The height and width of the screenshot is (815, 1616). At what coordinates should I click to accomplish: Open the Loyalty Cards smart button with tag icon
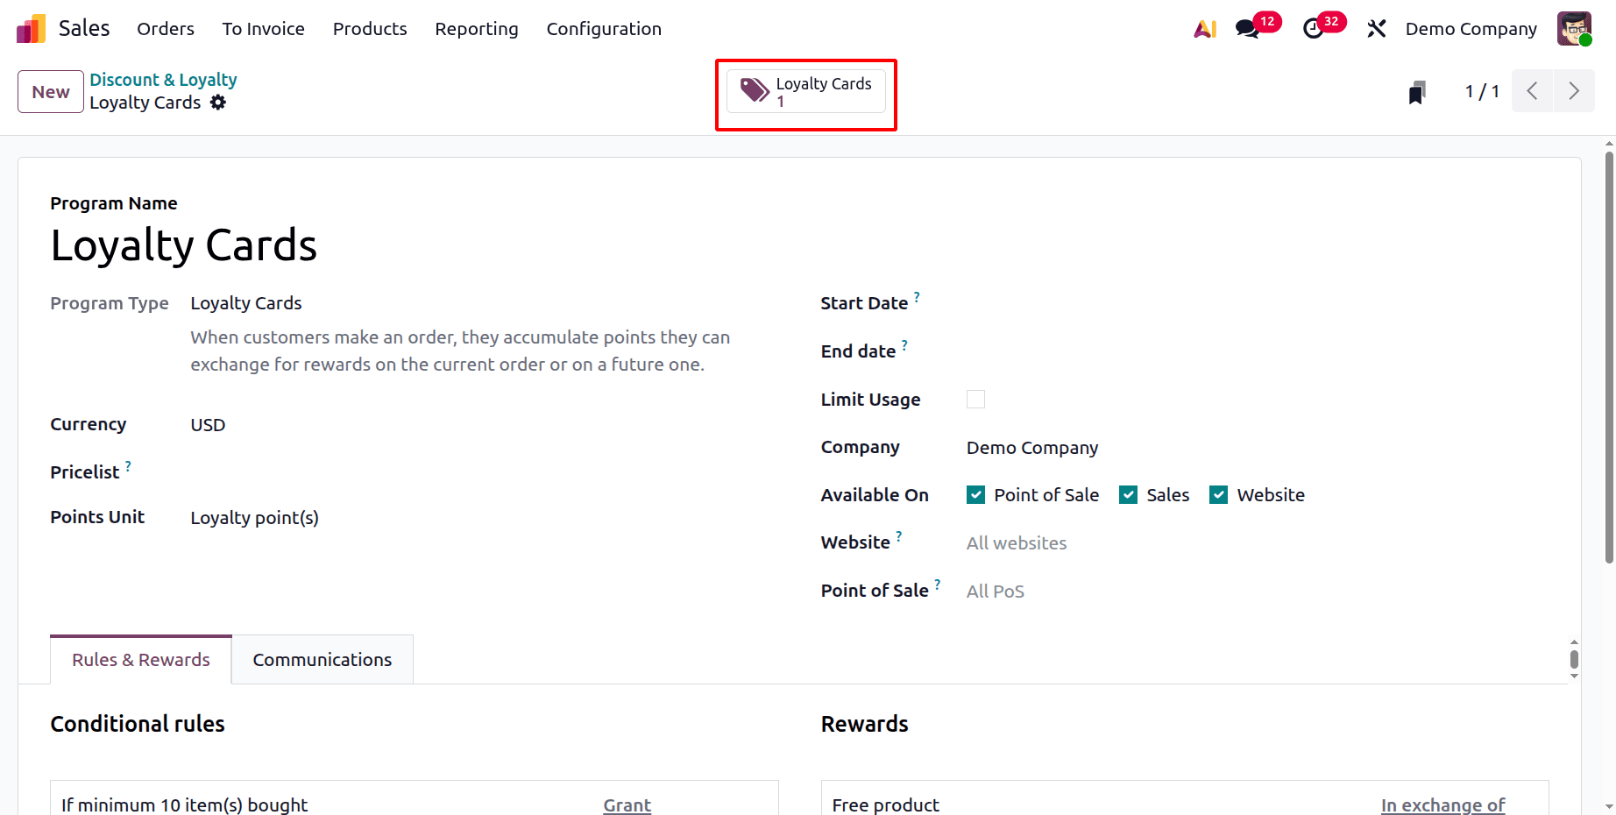[804, 90]
